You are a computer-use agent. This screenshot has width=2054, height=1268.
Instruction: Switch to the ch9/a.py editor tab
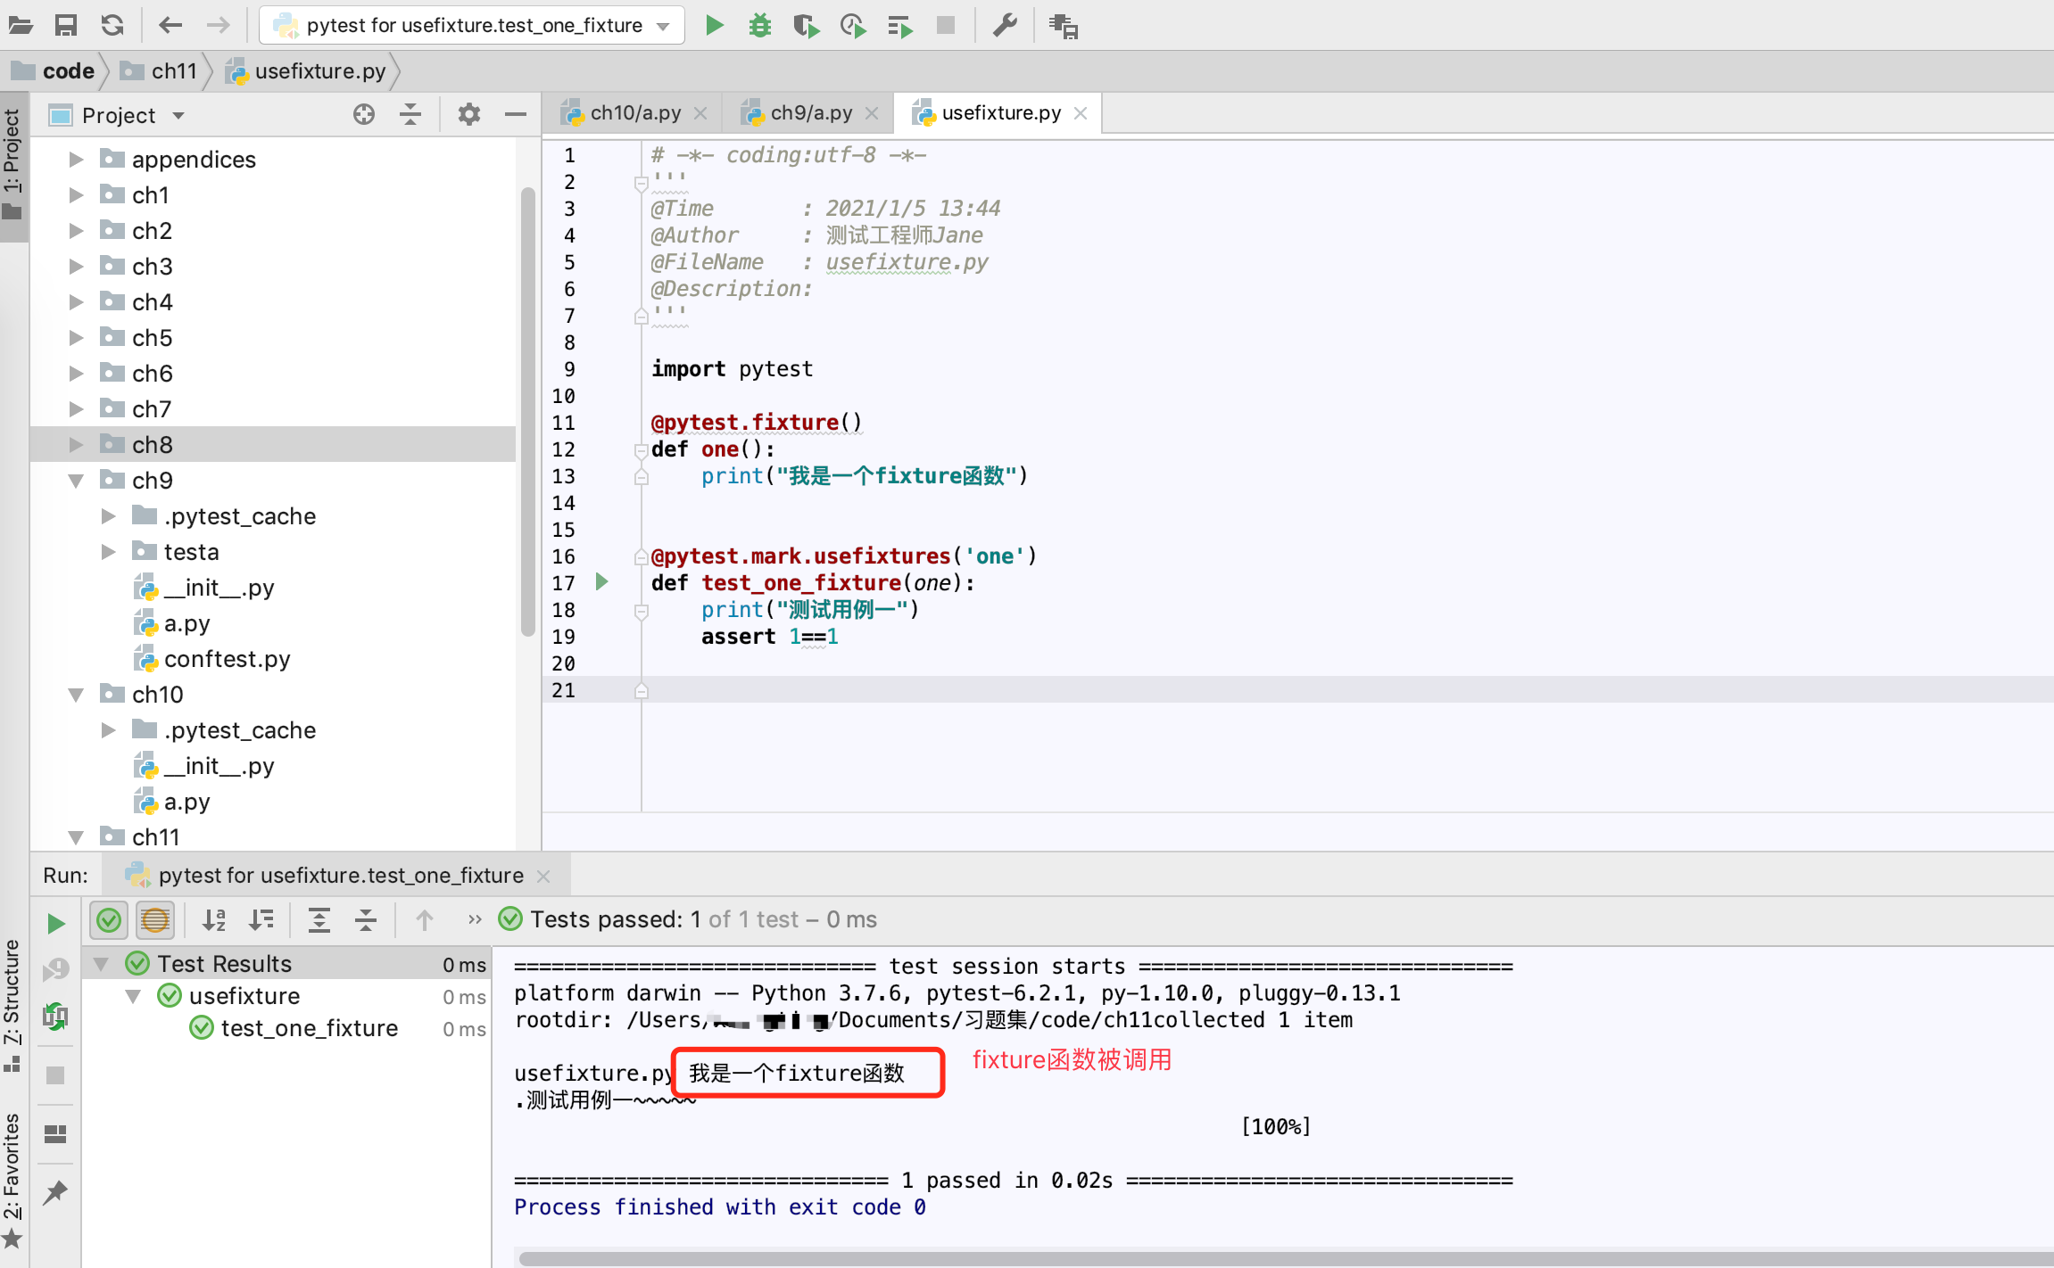[810, 113]
